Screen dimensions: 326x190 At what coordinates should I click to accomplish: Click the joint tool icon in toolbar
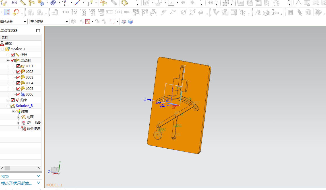click(32, 3)
